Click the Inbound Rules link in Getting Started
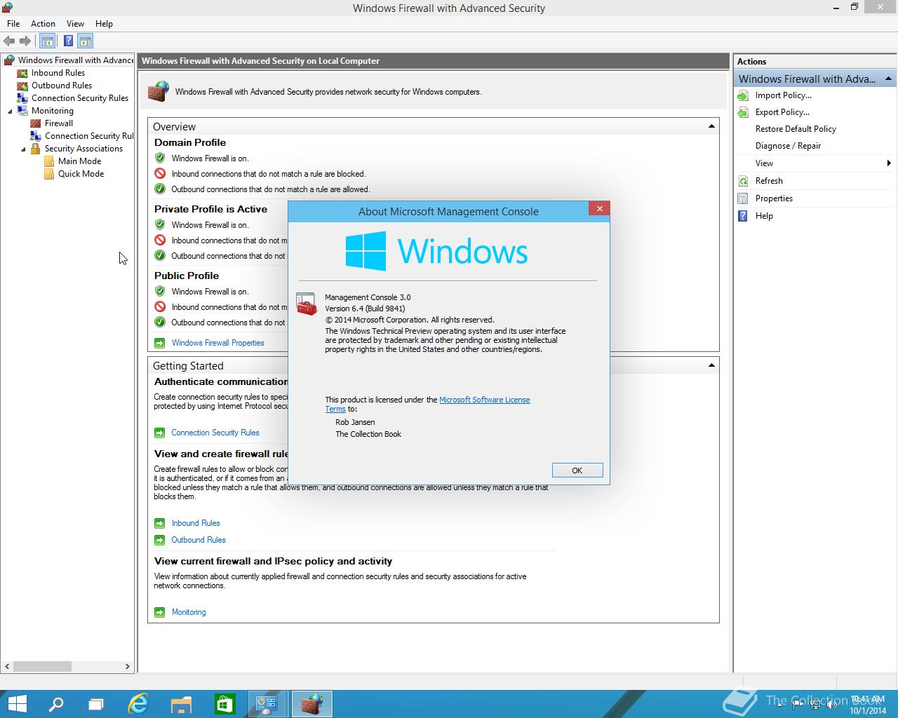 tap(196, 523)
